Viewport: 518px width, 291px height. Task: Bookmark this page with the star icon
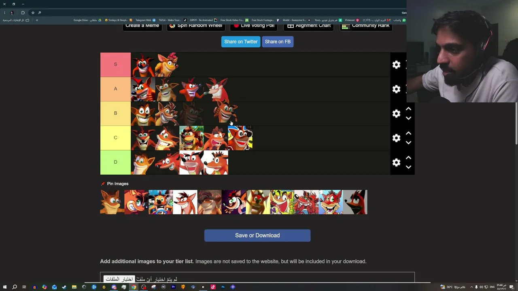[x=33, y=13]
